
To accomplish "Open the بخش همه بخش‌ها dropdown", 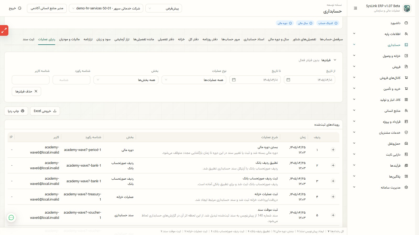I will [126, 80].
